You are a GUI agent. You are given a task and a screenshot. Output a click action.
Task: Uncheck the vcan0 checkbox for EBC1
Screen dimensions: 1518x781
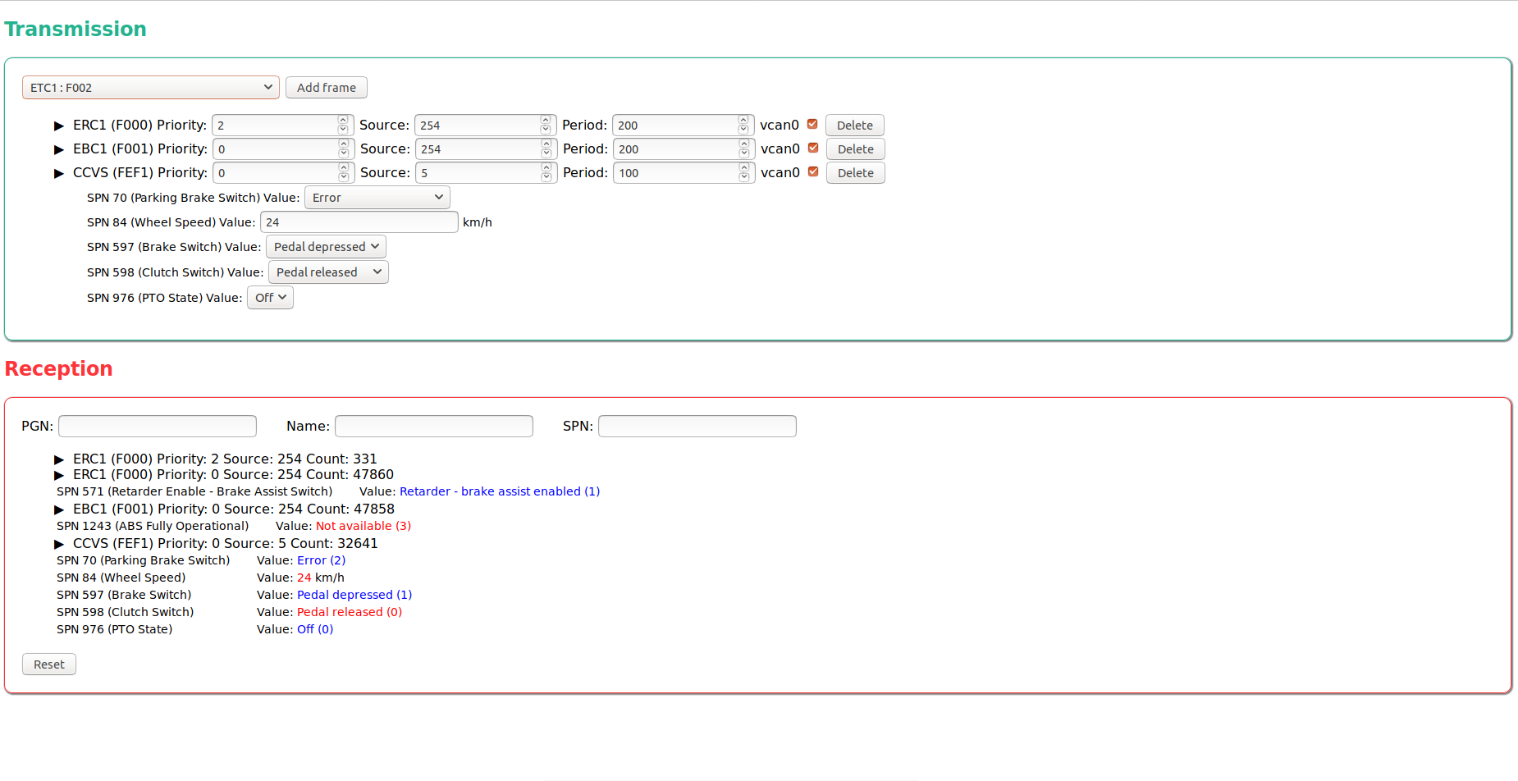(x=813, y=148)
